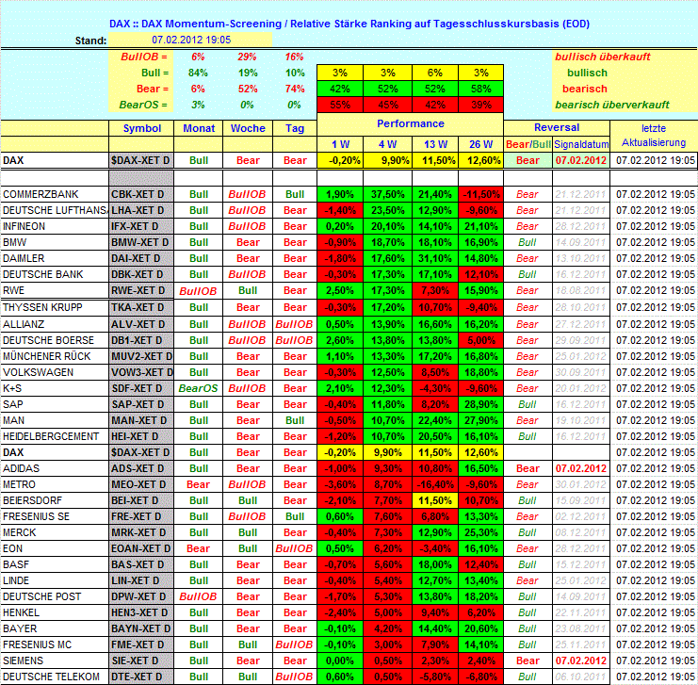Select the DEUTSCHE TELEKOM name cell

(55, 677)
